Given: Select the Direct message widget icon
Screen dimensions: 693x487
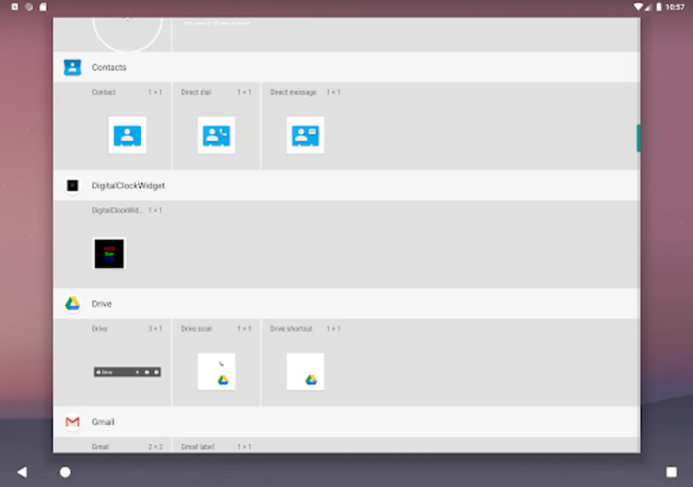Looking at the screenshot, I should pyautogui.click(x=305, y=135).
